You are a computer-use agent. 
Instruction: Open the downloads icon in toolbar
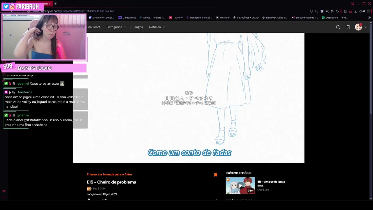(356, 11)
